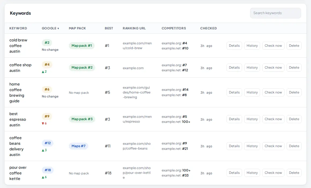Click the Map pack #1 badge

click(x=82, y=46)
